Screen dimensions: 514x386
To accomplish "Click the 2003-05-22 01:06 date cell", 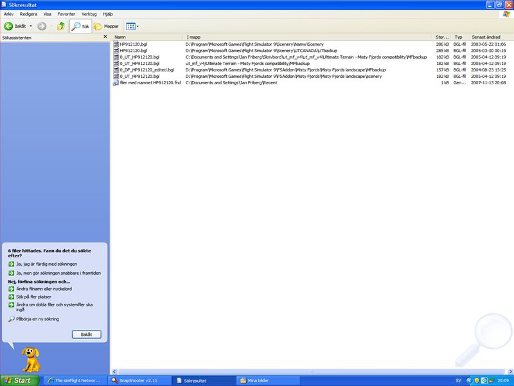I will click(488, 44).
